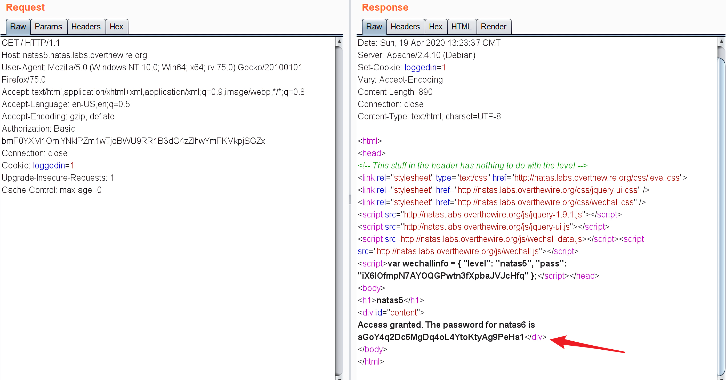Image resolution: width=726 pixels, height=380 pixels.
Task: Click the jquery-1.9.1.js script line
Action: [490, 215]
